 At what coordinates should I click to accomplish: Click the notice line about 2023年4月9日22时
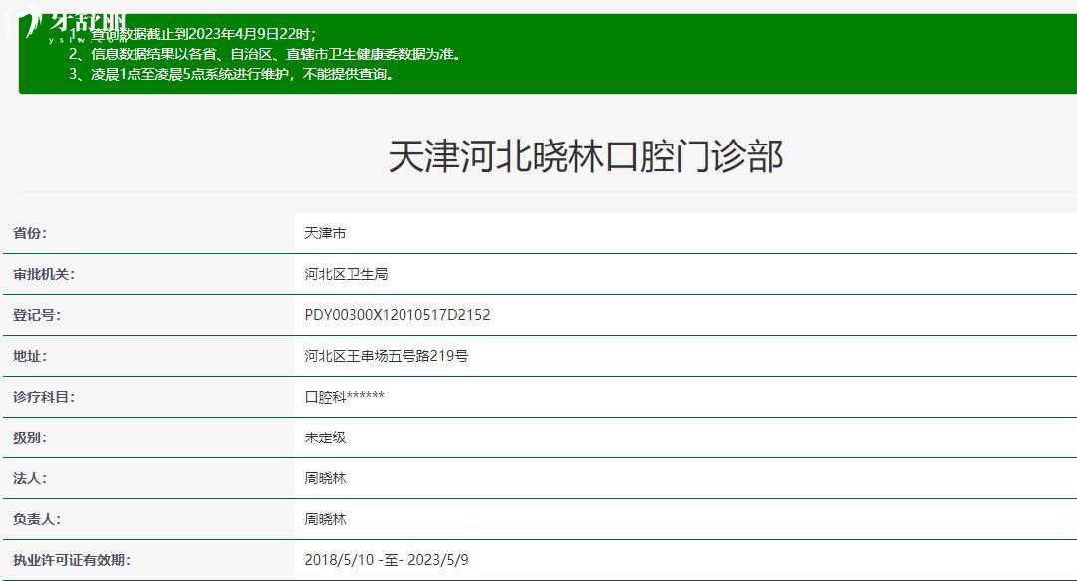pyautogui.click(x=193, y=34)
